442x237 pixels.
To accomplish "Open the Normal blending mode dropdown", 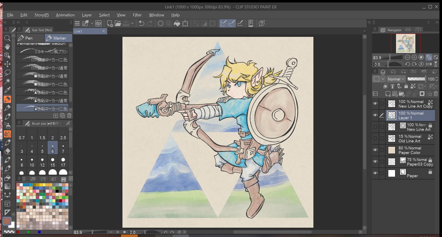I will [x=396, y=79].
